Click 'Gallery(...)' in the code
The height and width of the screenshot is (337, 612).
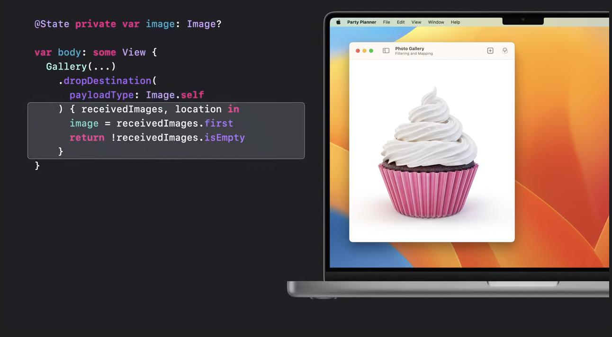(81, 67)
